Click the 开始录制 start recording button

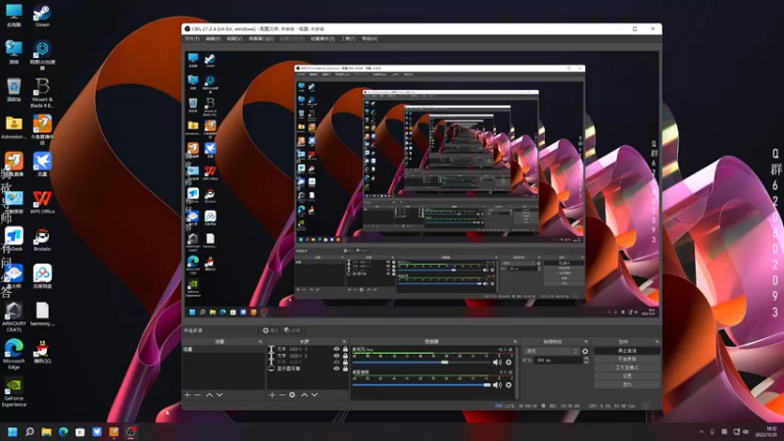point(627,359)
